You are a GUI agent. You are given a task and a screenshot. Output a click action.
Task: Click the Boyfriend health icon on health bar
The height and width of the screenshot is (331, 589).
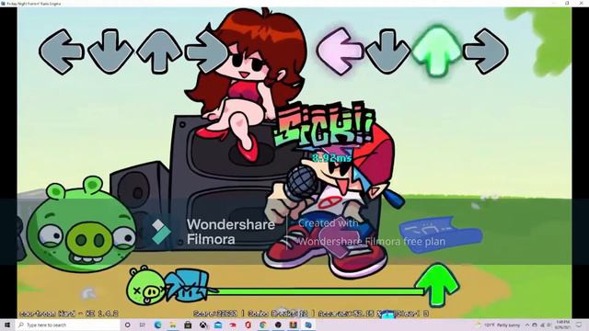189,286
